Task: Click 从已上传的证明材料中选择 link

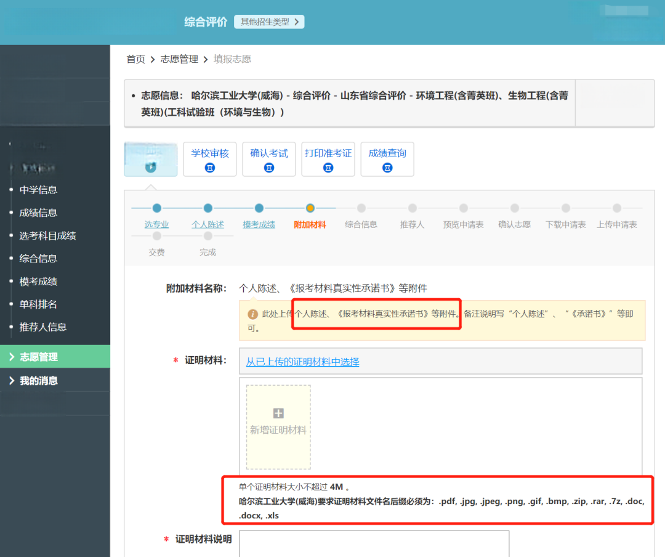Action: click(303, 362)
